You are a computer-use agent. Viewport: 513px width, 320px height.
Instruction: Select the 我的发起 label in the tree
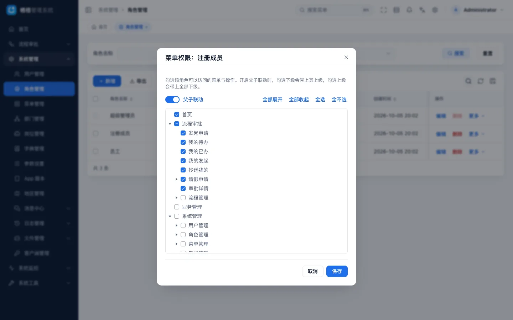(x=198, y=161)
